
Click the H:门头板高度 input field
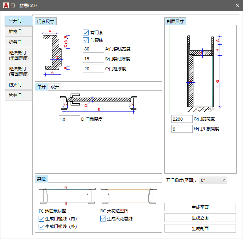pyautogui.click(x=182, y=129)
